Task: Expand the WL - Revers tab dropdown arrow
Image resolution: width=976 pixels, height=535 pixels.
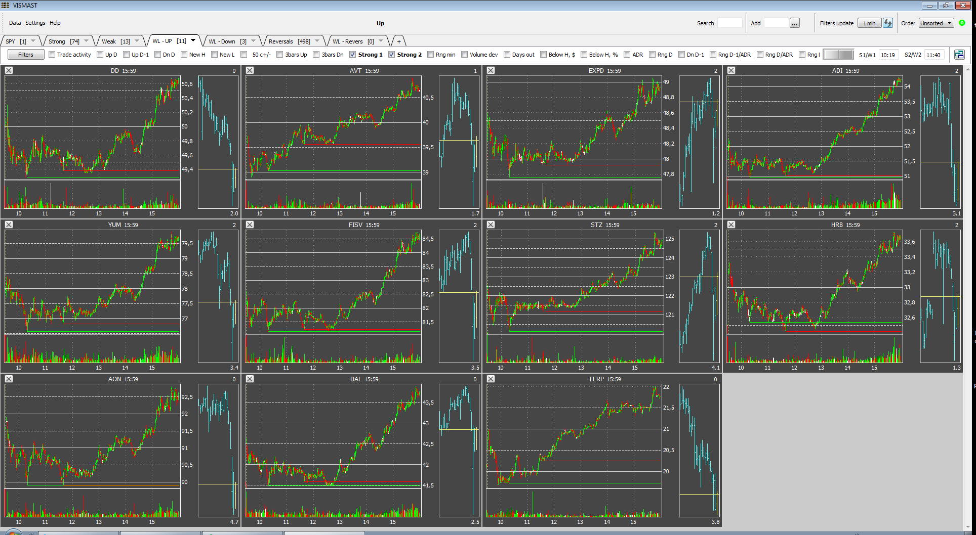Action: tap(381, 41)
